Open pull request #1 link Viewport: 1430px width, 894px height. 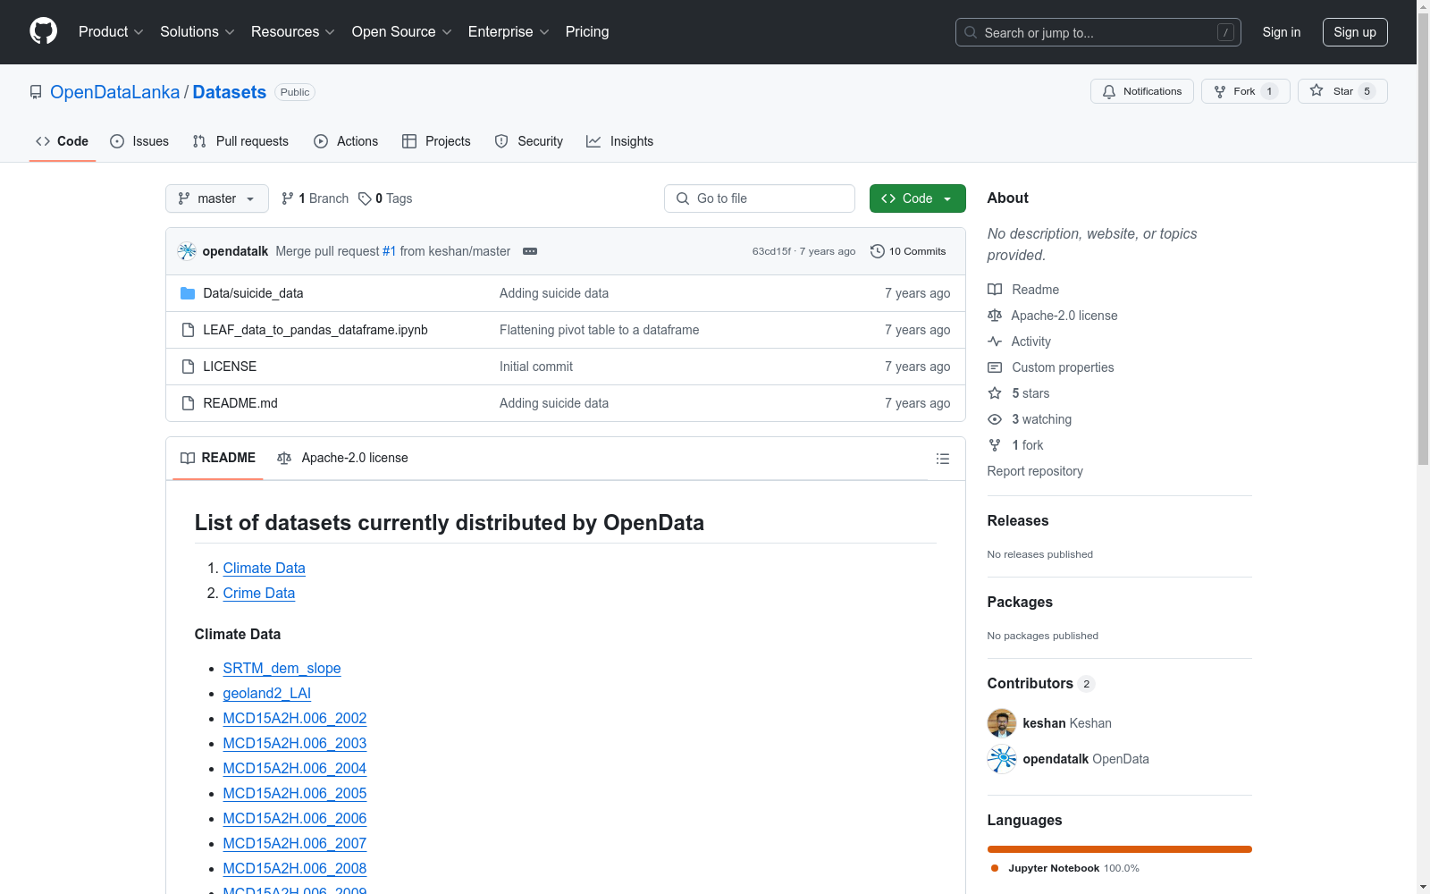pyautogui.click(x=390, y=251)
